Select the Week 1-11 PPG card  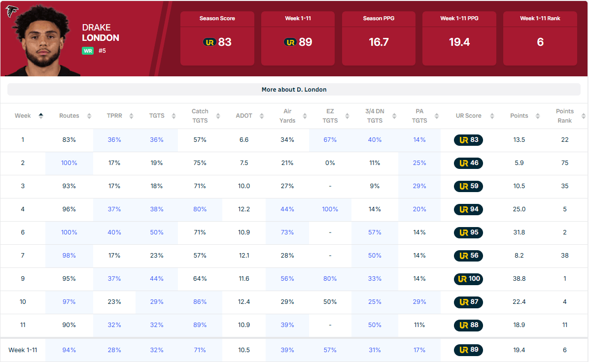pos(459,38)
